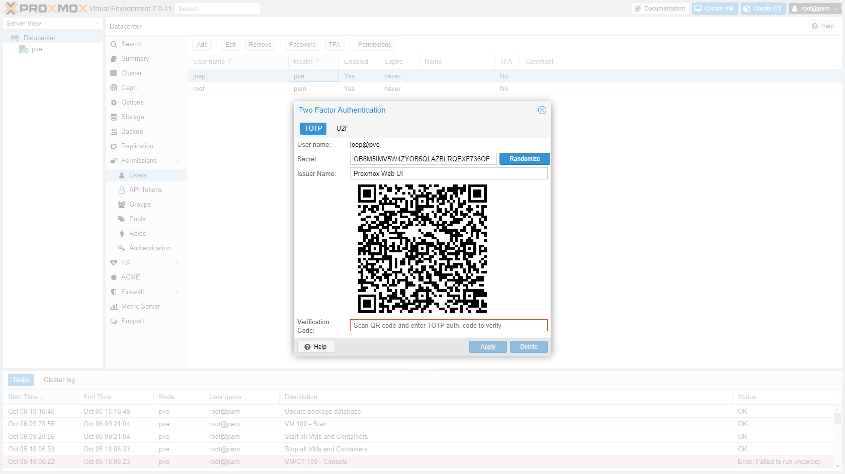Sort tasks by Start Time header
Image resolution: width=845 pixels, height=474 pixels.
point(40,397)
